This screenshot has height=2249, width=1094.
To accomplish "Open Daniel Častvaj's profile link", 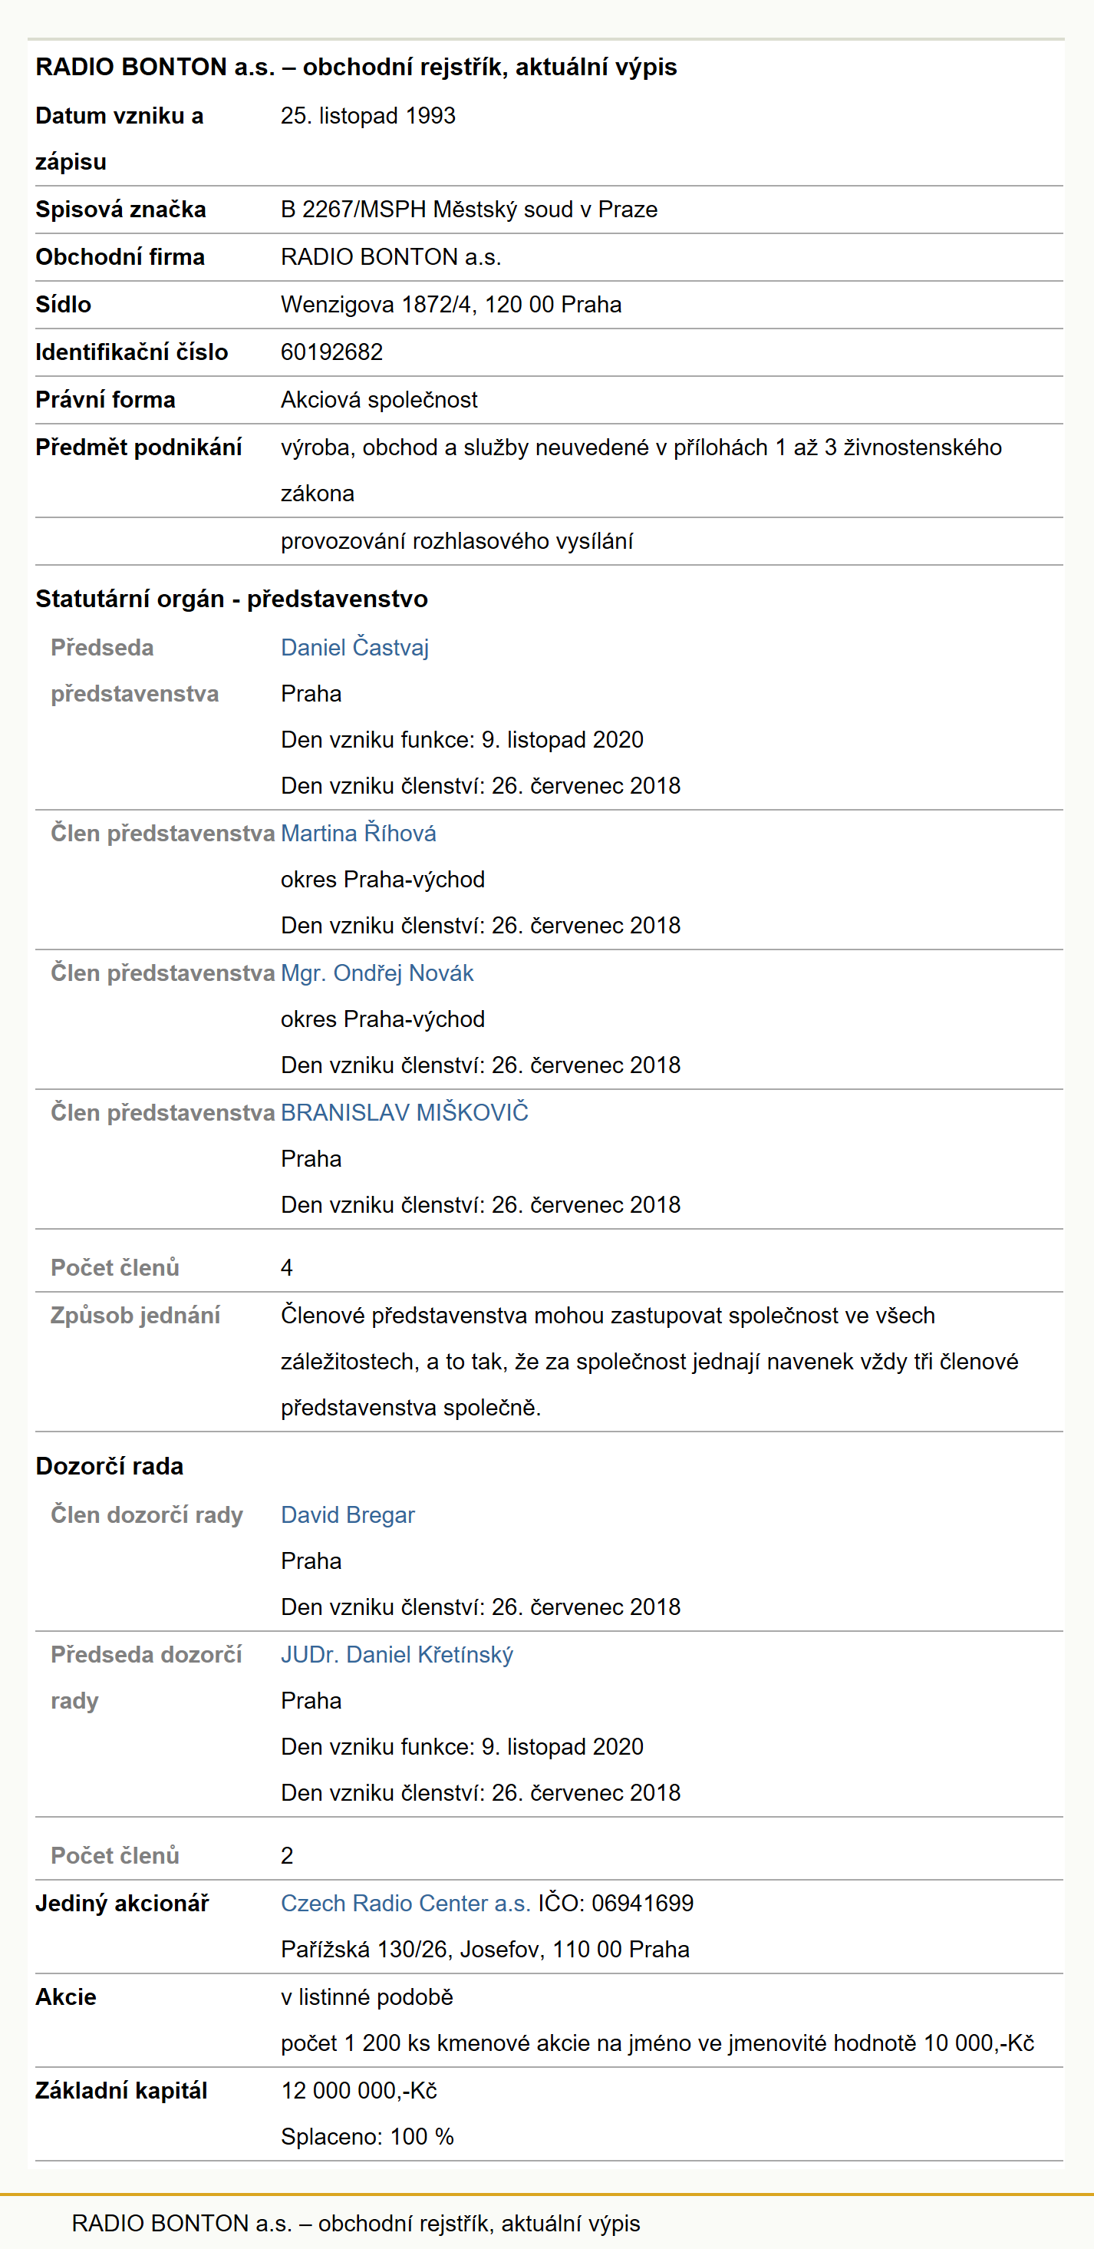I will coord(354,648).
